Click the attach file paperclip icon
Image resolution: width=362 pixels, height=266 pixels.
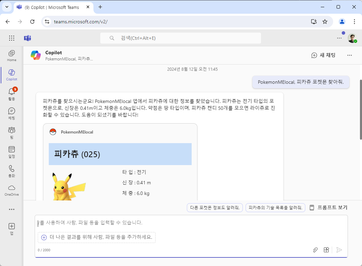(315, 250)
